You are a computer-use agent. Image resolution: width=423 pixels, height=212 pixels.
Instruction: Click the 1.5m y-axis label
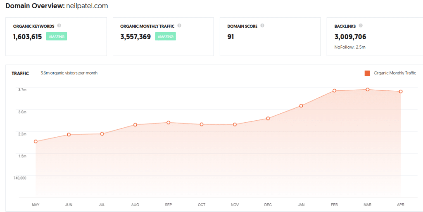tap(23, 156)
